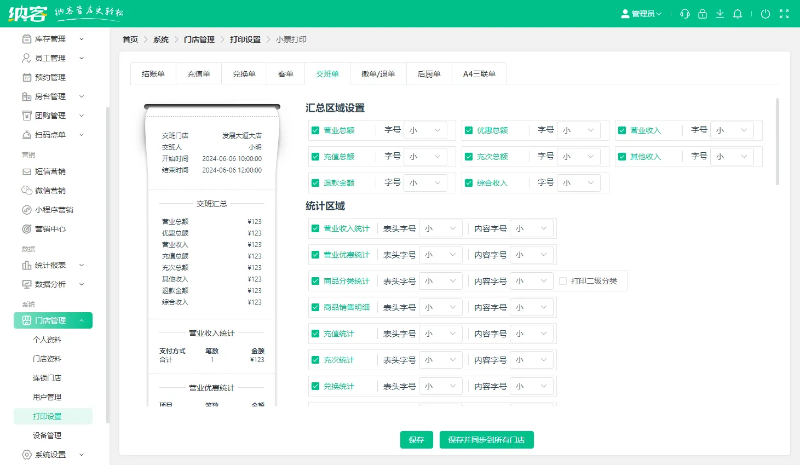This screenshot has width=800, height=465.
Task: Toggle fullscreen mode icon
Action: click(x=784, y=14)
